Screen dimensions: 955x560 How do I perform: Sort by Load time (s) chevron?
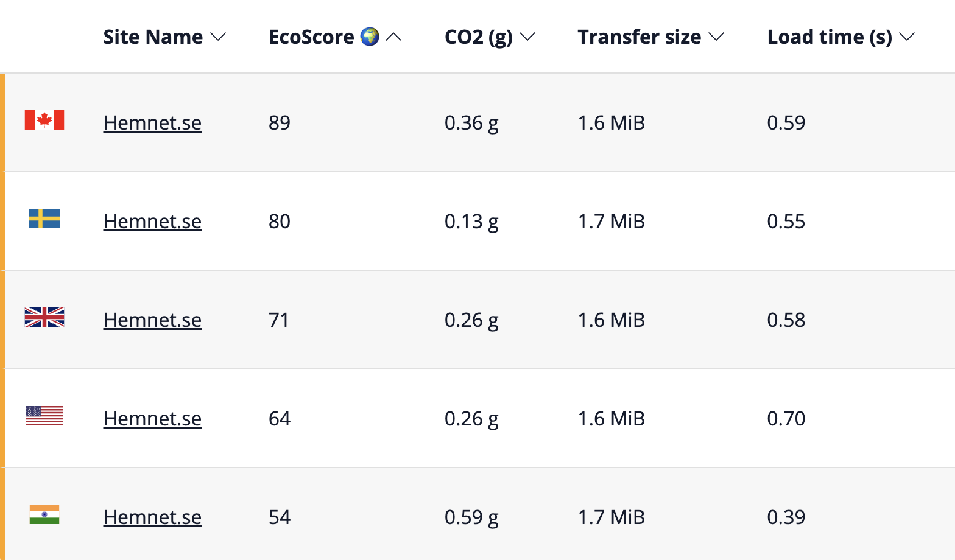pos(907,37)
